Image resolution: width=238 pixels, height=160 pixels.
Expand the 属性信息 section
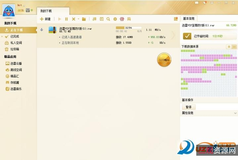coord(235,113)
